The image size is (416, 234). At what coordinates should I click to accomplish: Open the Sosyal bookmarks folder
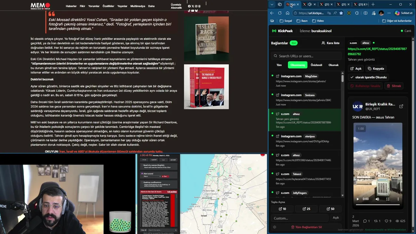286,21
